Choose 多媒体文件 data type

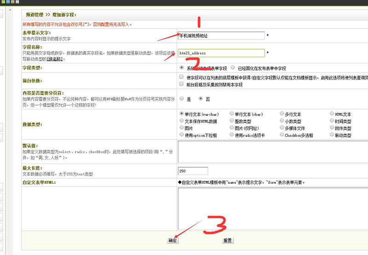tap(282, 128)
